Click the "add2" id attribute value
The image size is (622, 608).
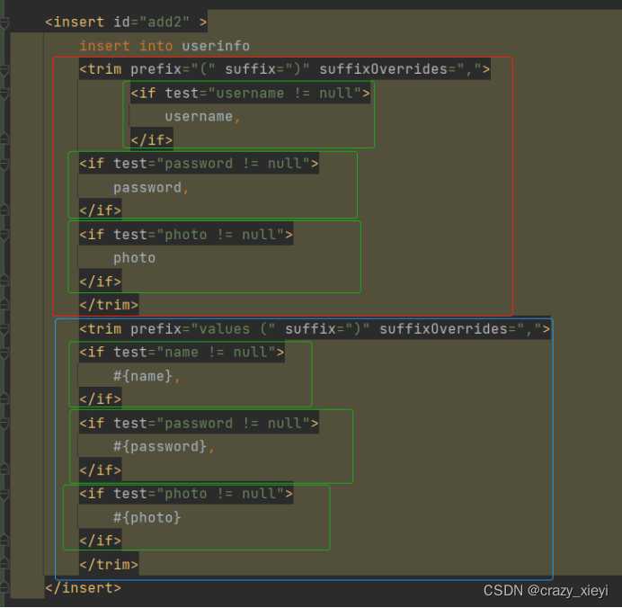pyautogui.click(x=164, y=22)
